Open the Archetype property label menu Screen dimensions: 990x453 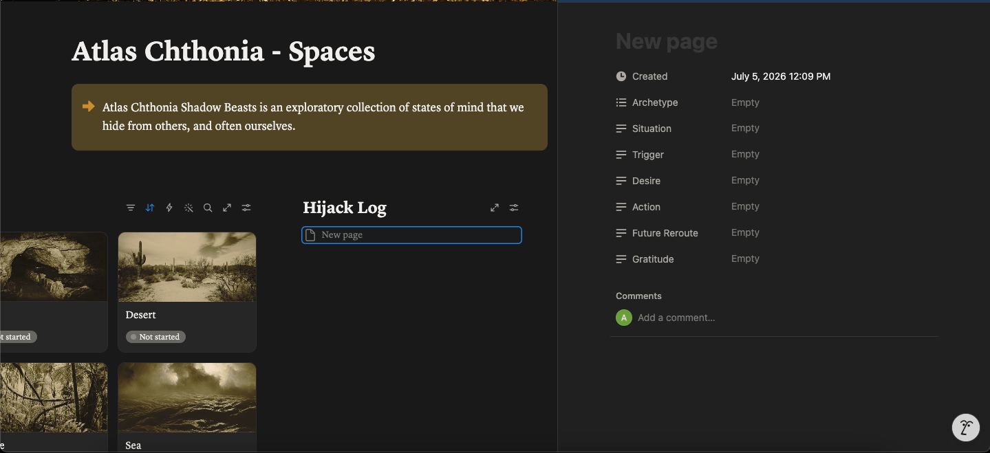click(655, 102)
